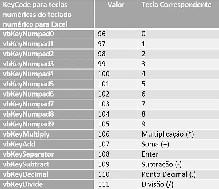
Task: Click the vbKeyDecimal cell
Action: (x=26, y=174)
